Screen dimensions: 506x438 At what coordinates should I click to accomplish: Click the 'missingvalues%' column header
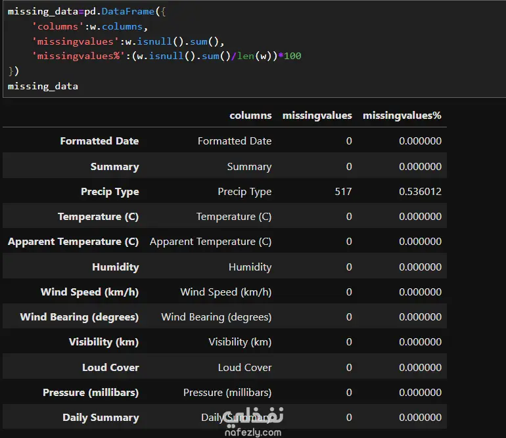coord(402,116)
